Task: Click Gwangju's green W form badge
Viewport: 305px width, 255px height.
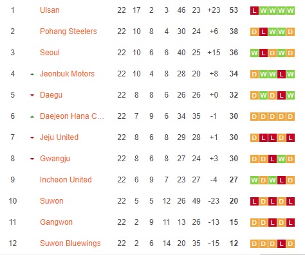Action: click(x=281, y=159)
